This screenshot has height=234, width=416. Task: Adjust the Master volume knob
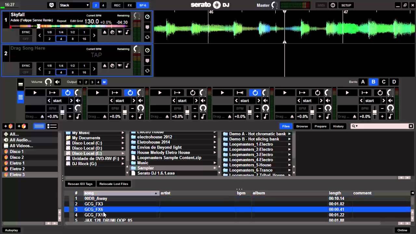point(275,5)
